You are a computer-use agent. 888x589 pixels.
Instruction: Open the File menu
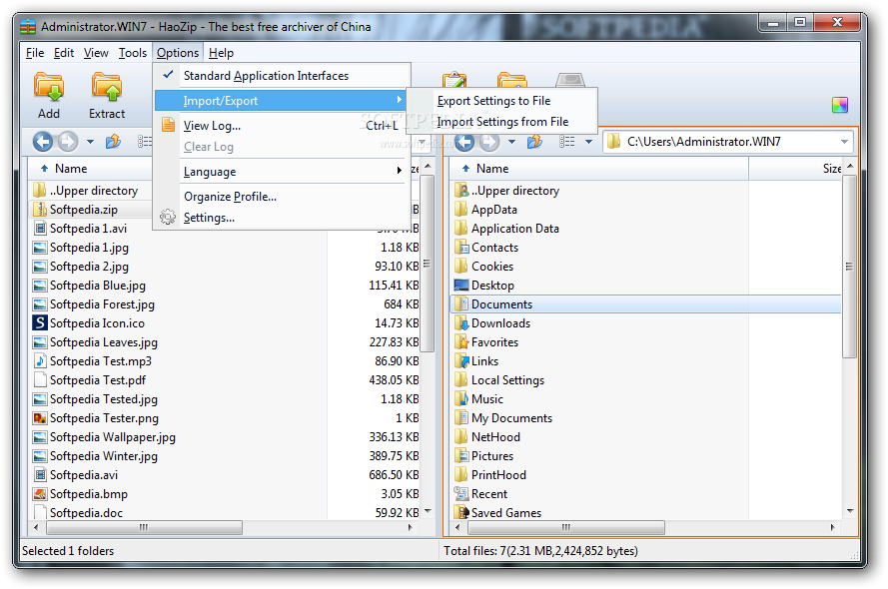(35, 53)
